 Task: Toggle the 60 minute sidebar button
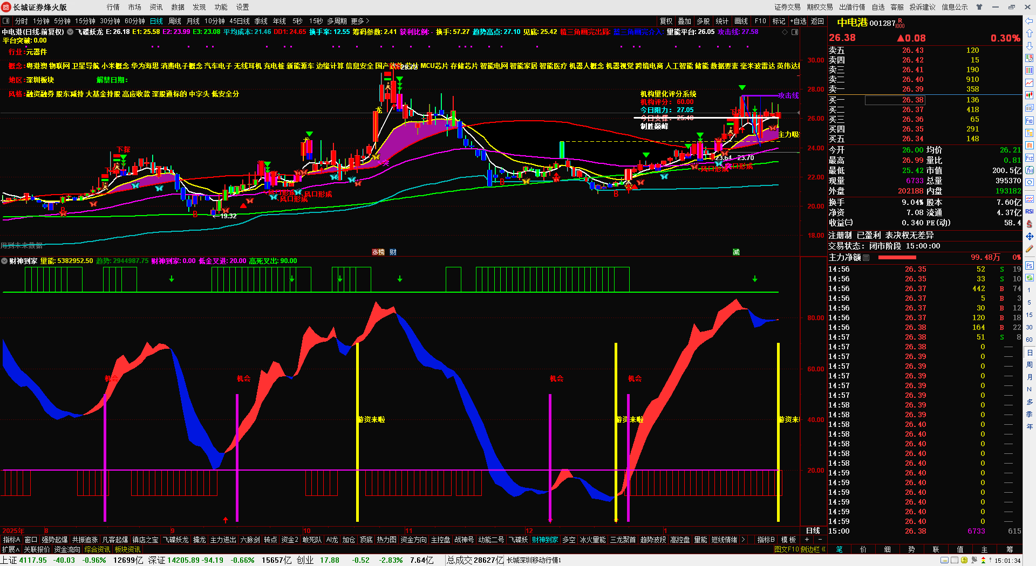pyautogui.click(x=1030, y=340)
